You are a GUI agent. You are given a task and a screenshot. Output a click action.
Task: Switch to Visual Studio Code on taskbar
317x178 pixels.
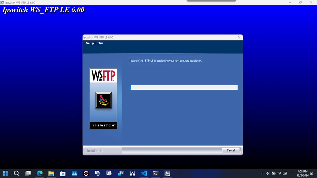(144, 173)
